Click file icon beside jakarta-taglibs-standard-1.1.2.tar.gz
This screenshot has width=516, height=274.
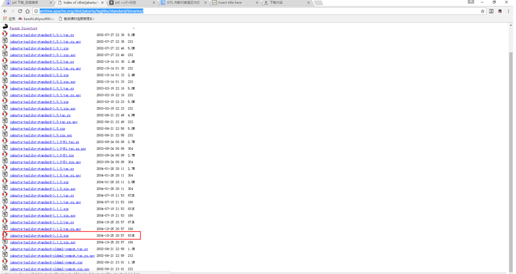[x=5, y=221]
